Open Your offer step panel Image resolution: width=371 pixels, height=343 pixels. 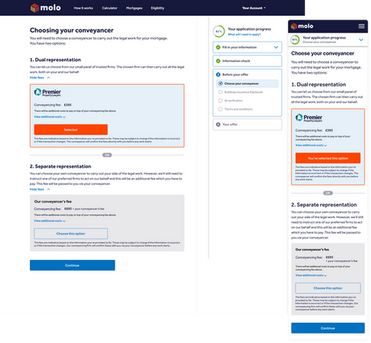tap(247, 125)
